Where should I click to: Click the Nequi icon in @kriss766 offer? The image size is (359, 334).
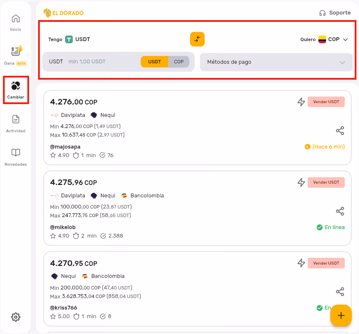tap(54, 276)
